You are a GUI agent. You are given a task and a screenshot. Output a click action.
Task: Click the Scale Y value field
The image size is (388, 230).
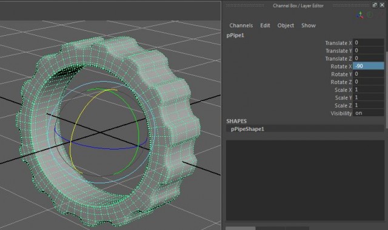pos(369,97)
